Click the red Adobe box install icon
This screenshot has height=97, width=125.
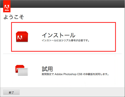22,36
